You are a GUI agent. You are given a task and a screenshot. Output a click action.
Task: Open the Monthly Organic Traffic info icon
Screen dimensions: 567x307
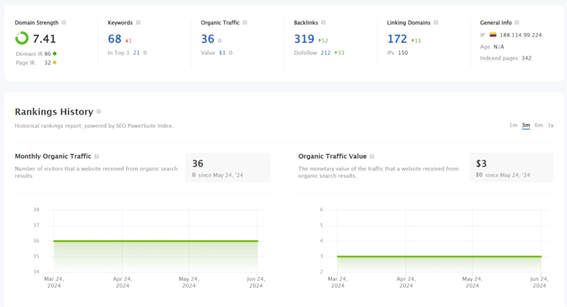tap(96, 156)
